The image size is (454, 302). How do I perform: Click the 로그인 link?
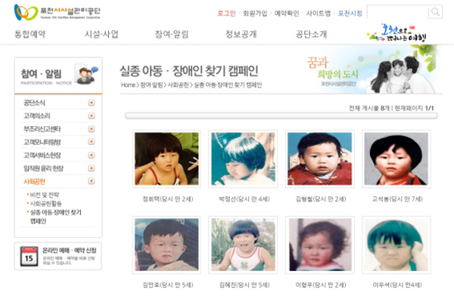tap(226, 14)
